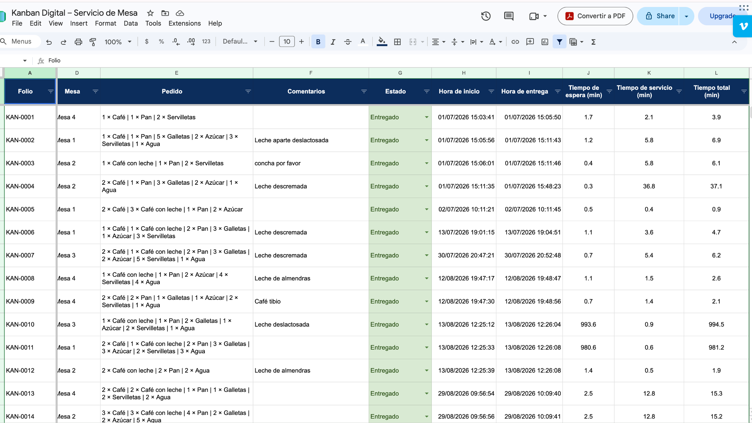
Task: Open the fill color picker
Action: point(382,42)
